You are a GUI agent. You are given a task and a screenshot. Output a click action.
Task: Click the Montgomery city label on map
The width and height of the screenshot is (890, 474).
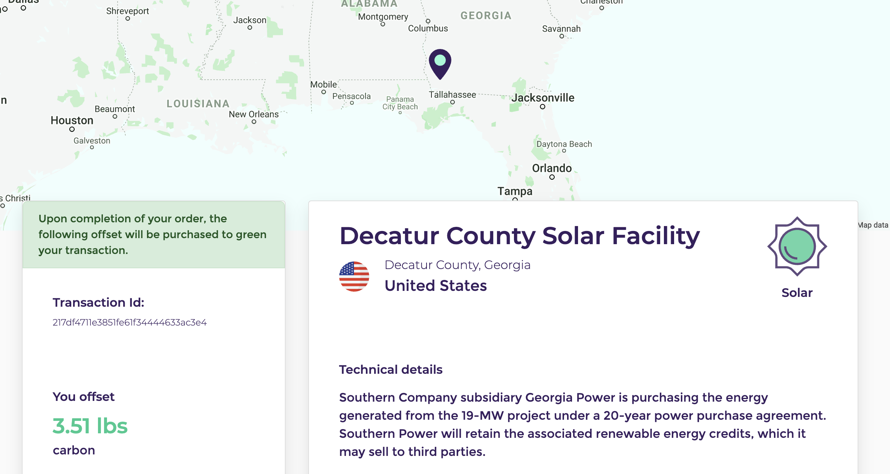(x=383, y=17)
